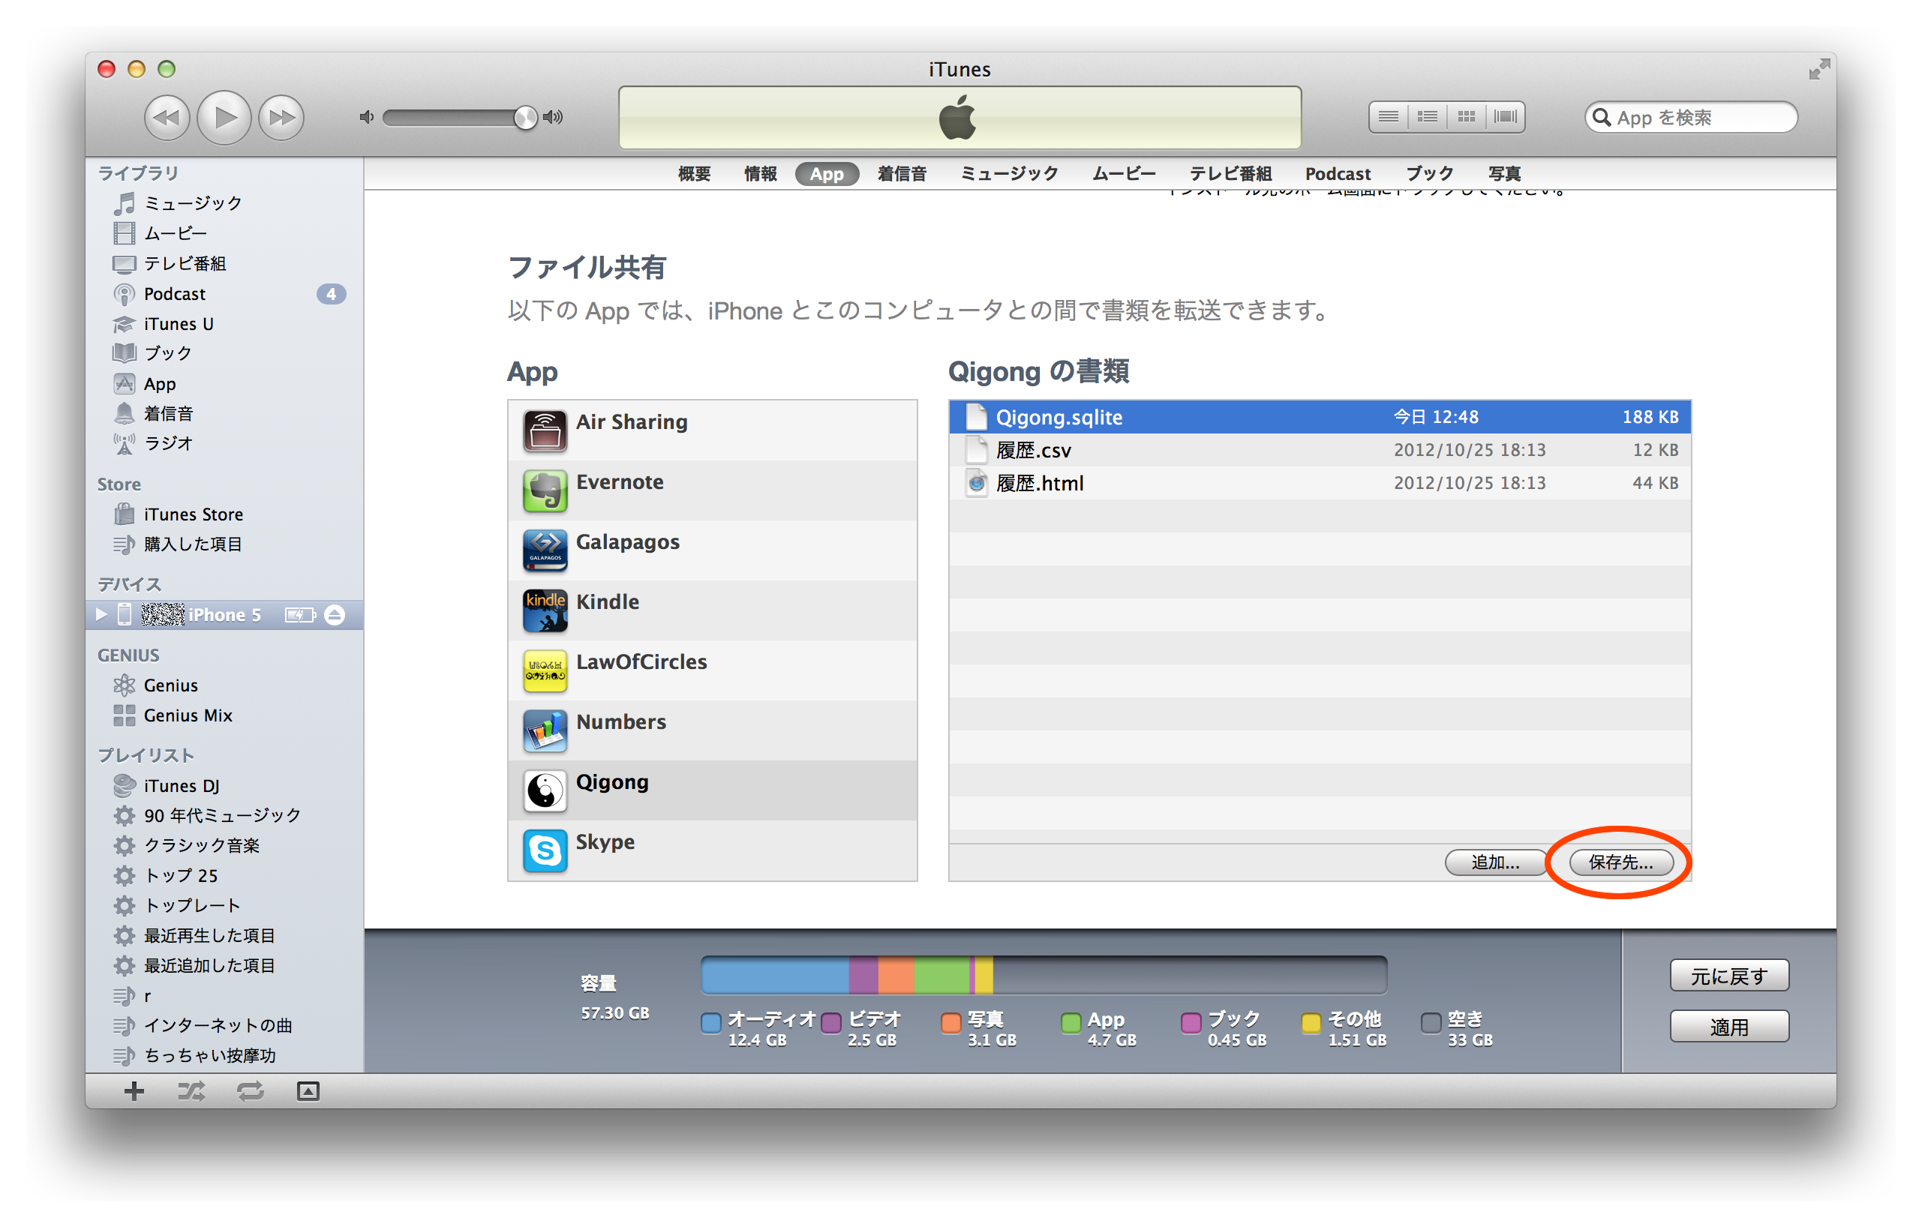Toggle shuffle playback icon

click(191, 1090)
